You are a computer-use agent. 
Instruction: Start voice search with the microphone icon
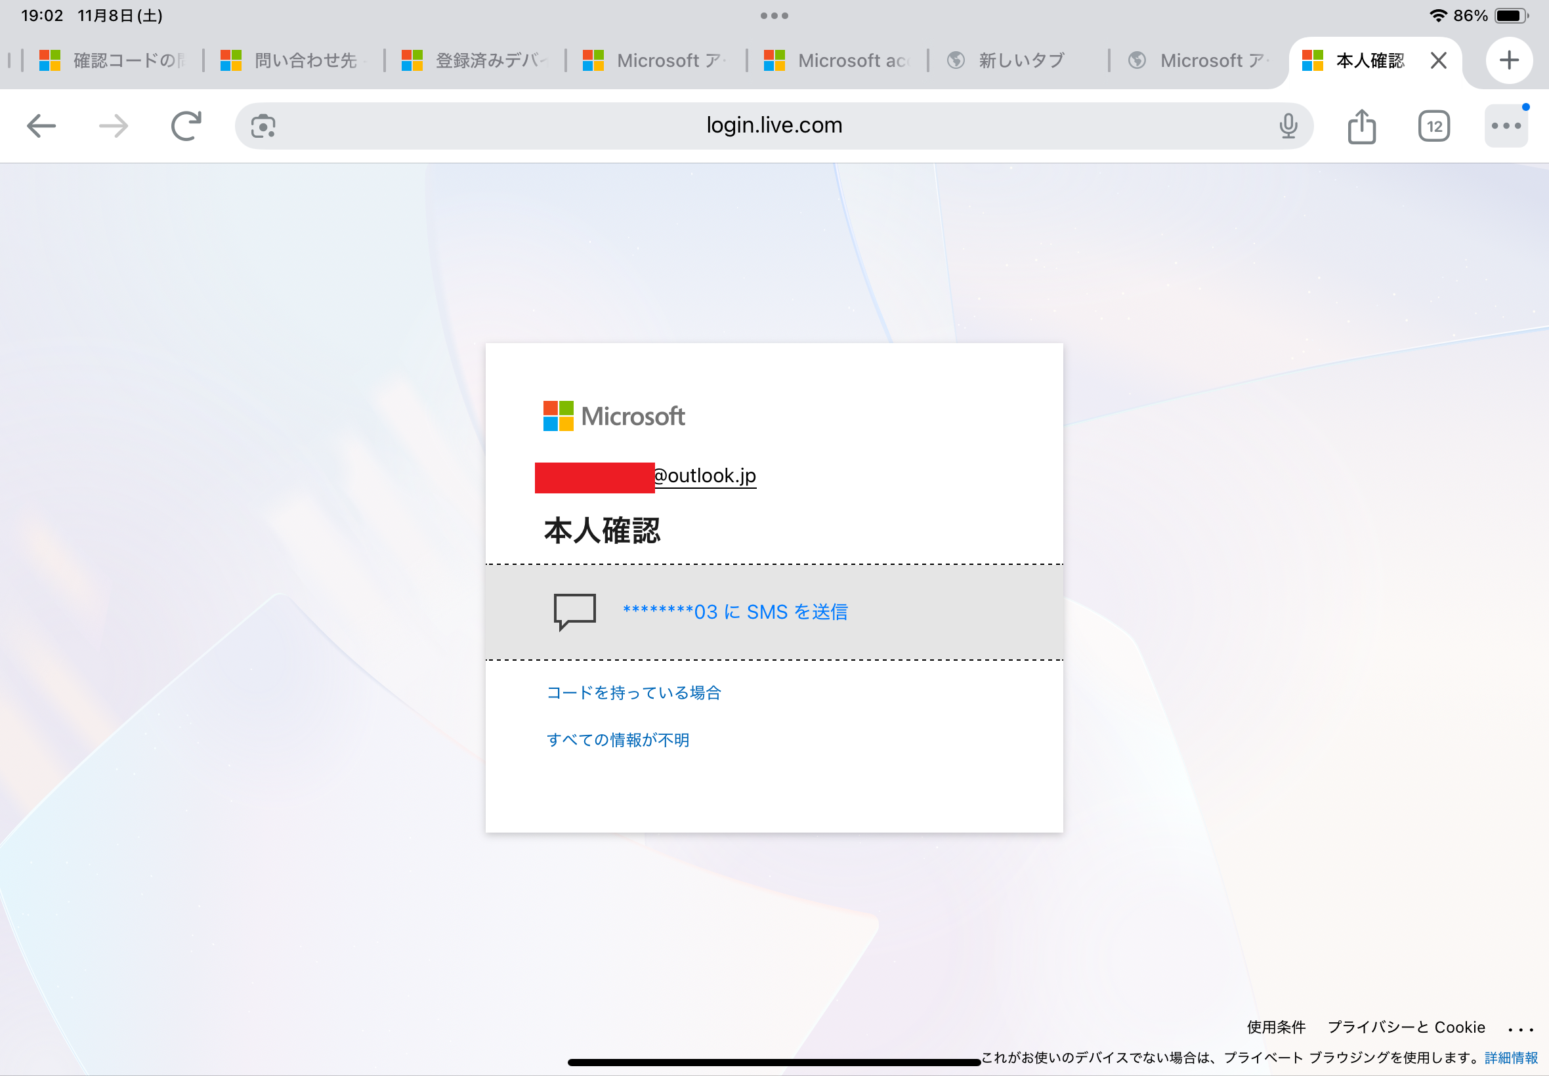click(x=1288, y=125)
